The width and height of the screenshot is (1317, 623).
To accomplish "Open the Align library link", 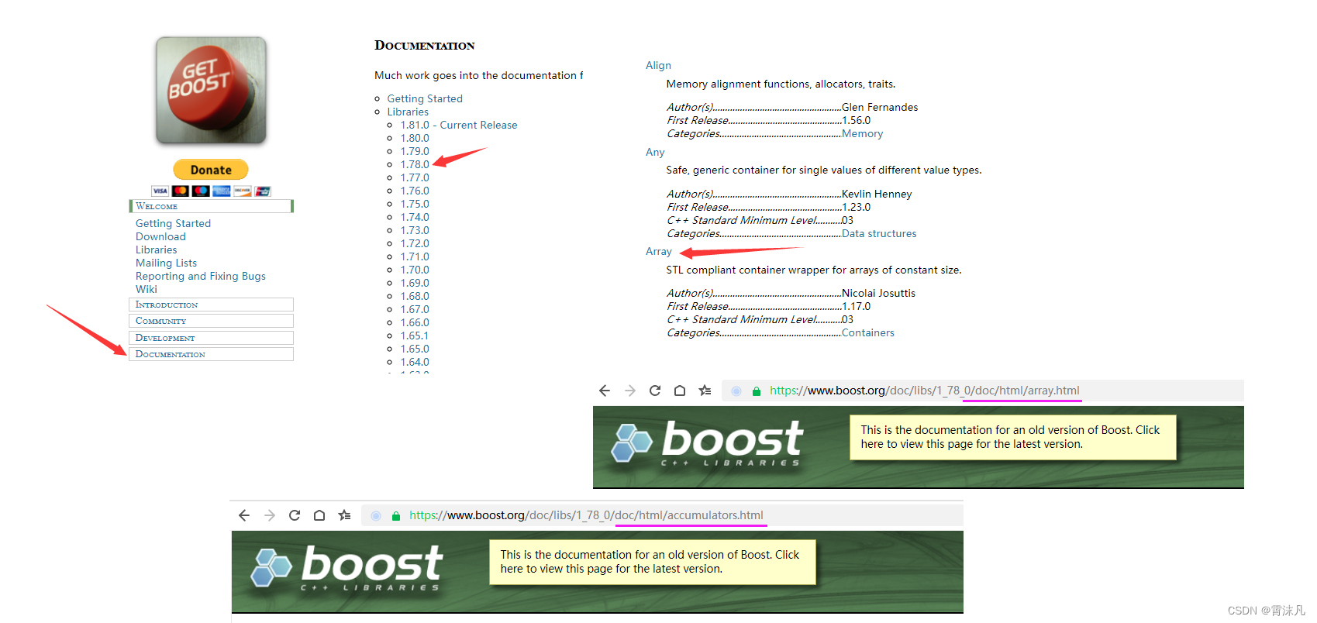I will point(658,65).
